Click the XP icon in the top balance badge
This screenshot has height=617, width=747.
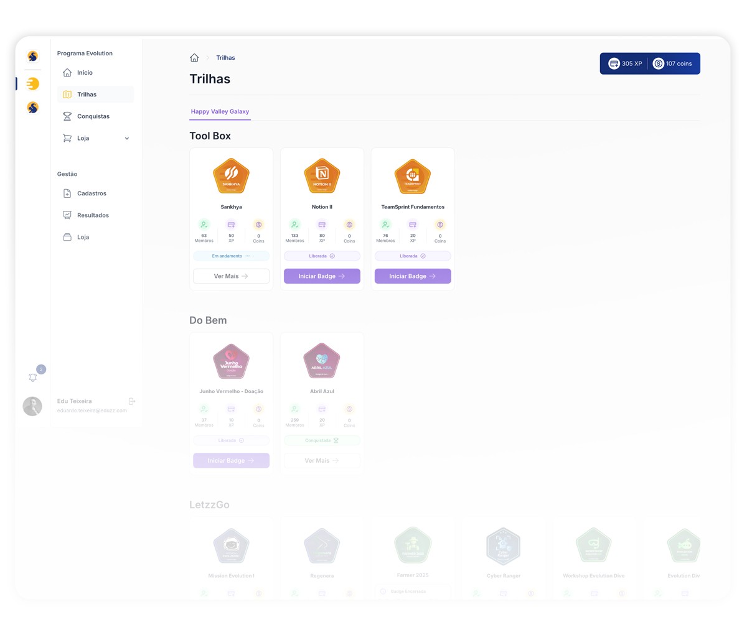tap(614, 63)
